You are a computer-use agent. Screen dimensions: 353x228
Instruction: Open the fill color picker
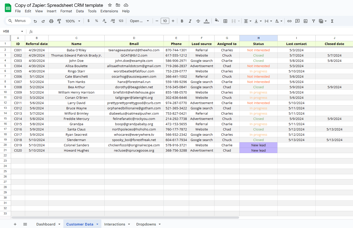point(217,21)
